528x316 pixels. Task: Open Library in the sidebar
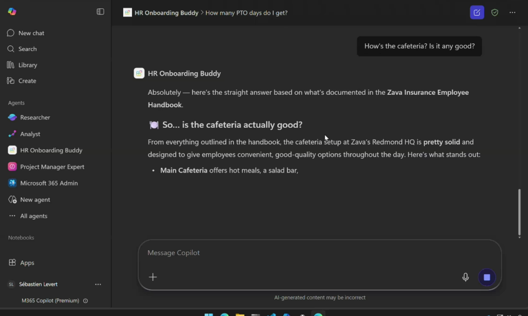(x=27, y=65)
